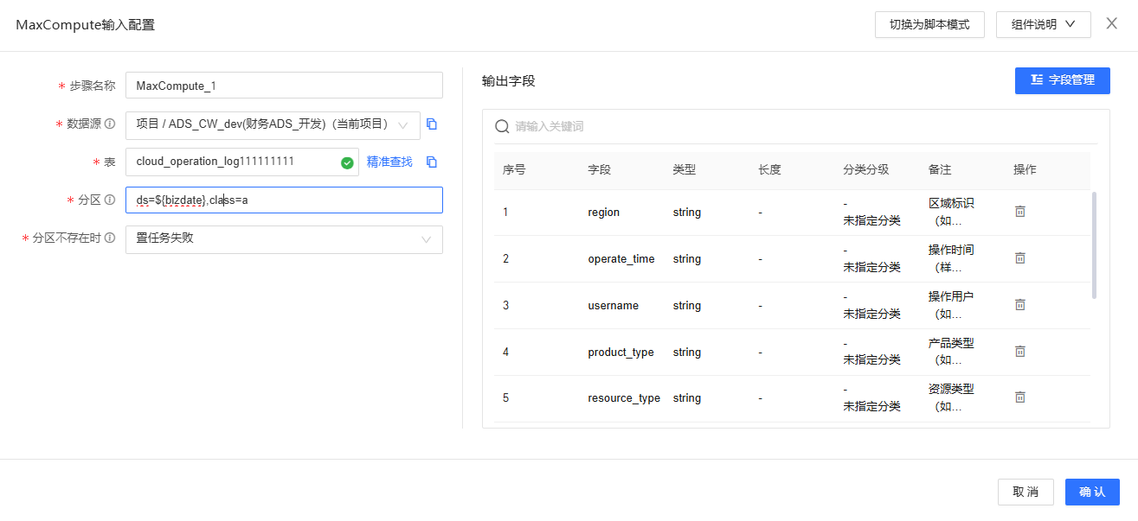Viewport: 1138px width, 521px height.
Task: Focus the 分区 expression input
Action: pos(284,200)
